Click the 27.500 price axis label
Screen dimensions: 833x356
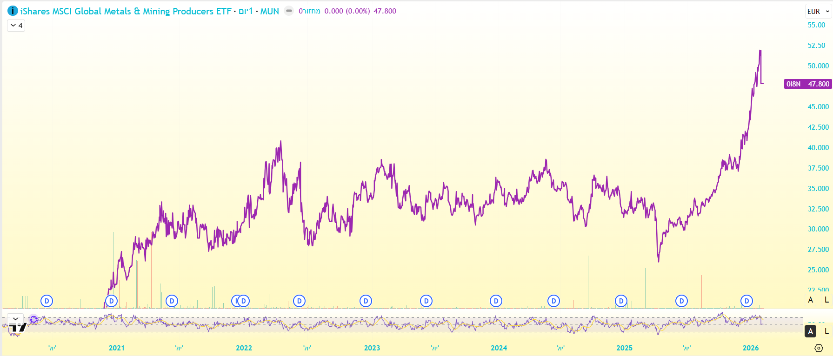[x=818, y=250]
